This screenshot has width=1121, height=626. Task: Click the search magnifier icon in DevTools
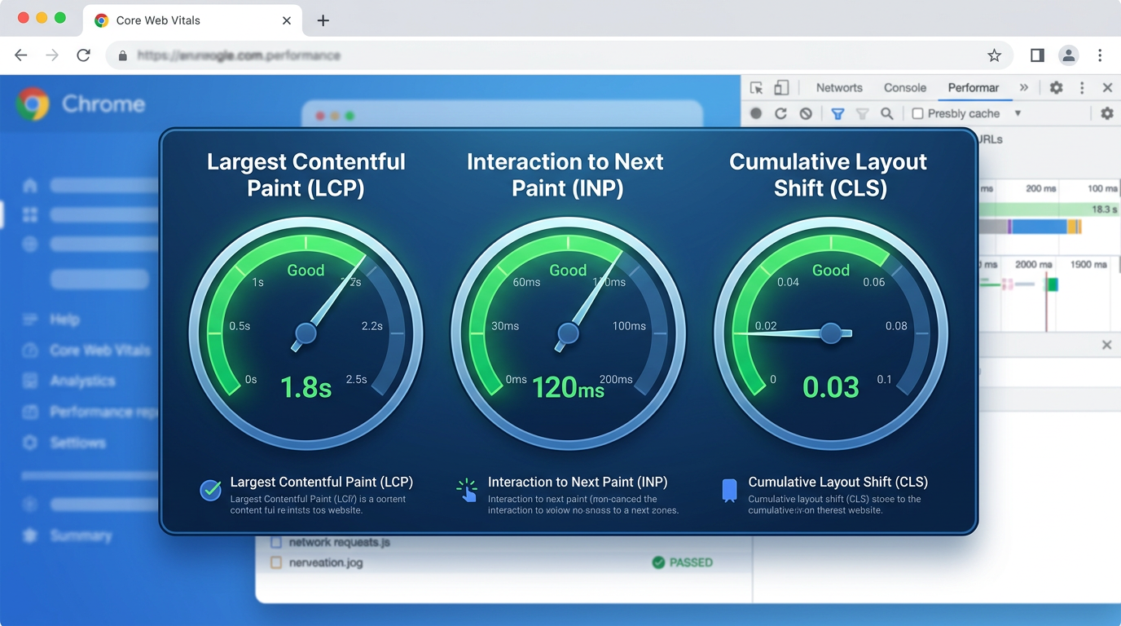click(x=886, y=113)
